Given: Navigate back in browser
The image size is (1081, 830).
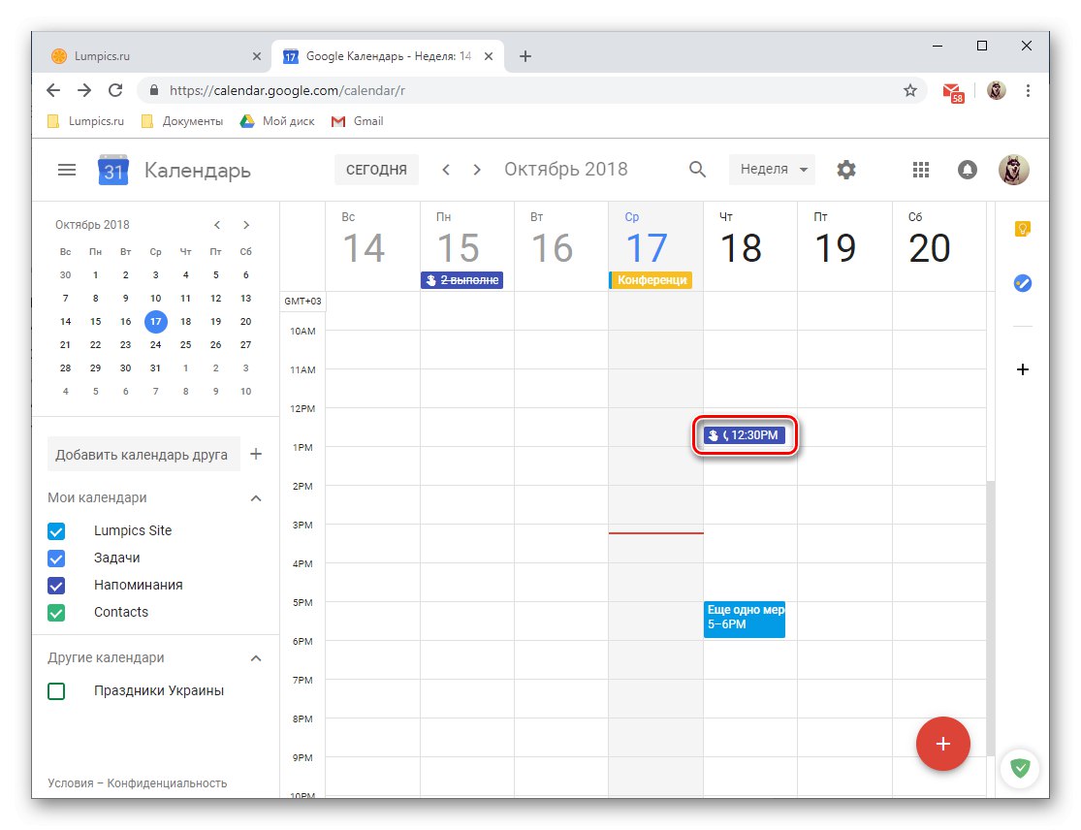Looking at the screenshot, I should tap(53, 90).
